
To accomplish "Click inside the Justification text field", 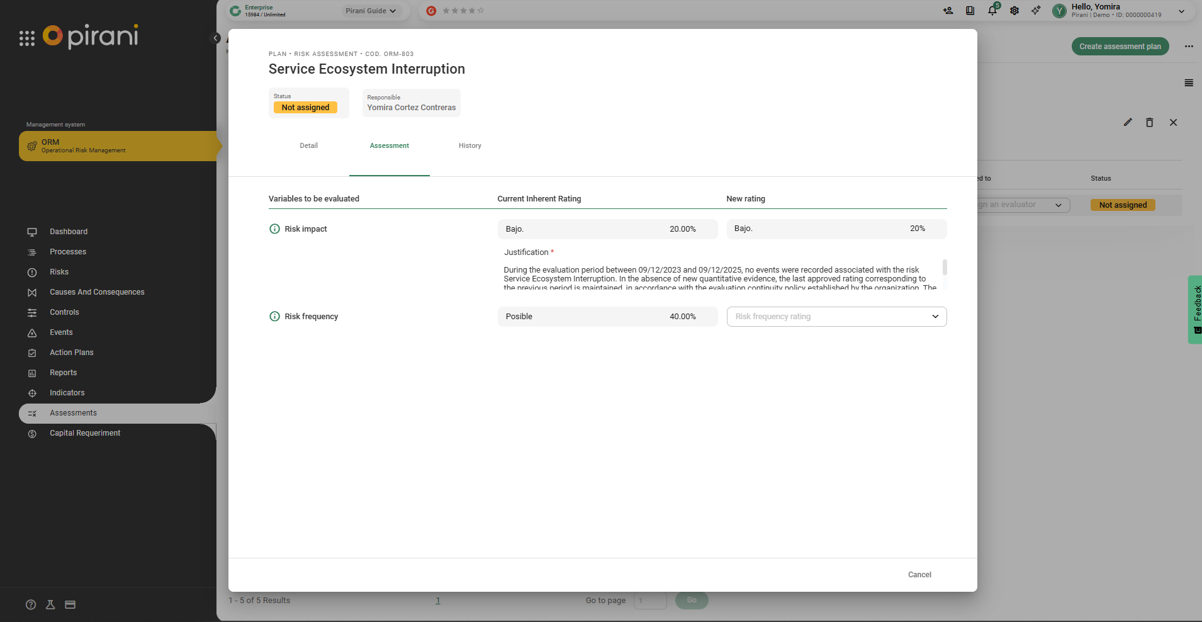I will tap(717, 278).
